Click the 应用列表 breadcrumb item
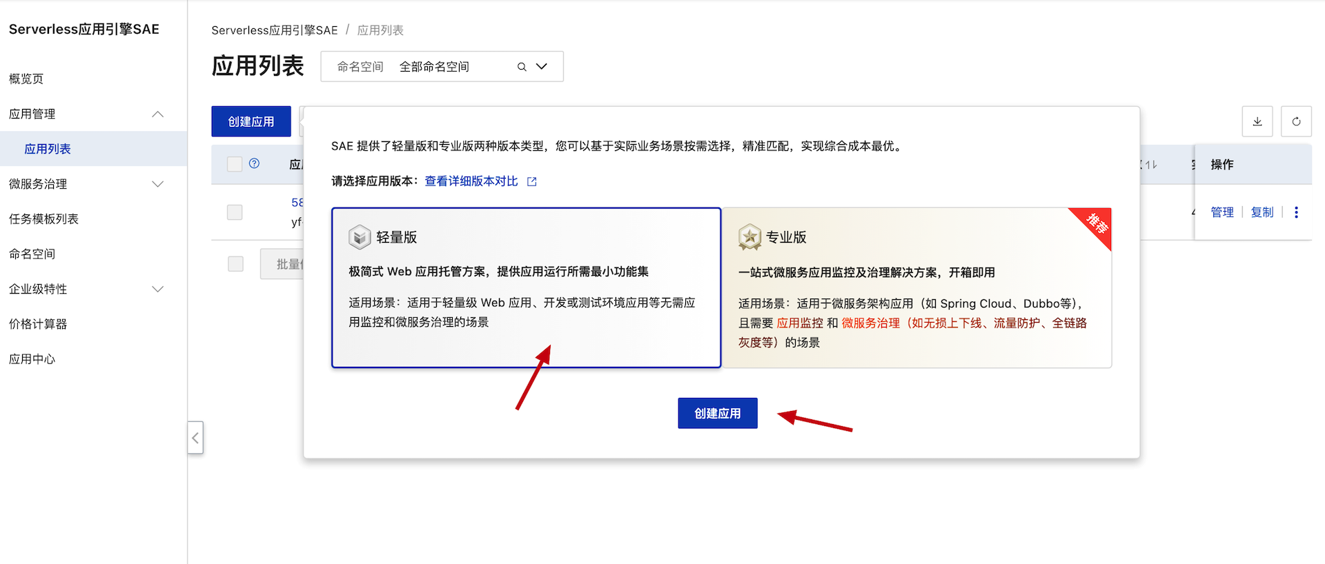The height and width of the screenshot is (564, 1325). click(x=380, y=30)
